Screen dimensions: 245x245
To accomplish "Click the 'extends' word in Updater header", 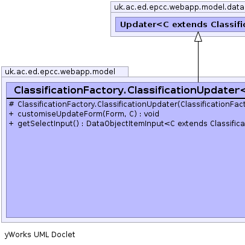I will point(189,25).
